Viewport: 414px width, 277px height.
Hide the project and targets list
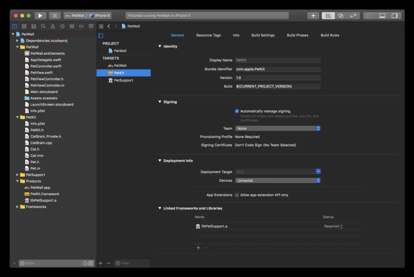[101, 35]
